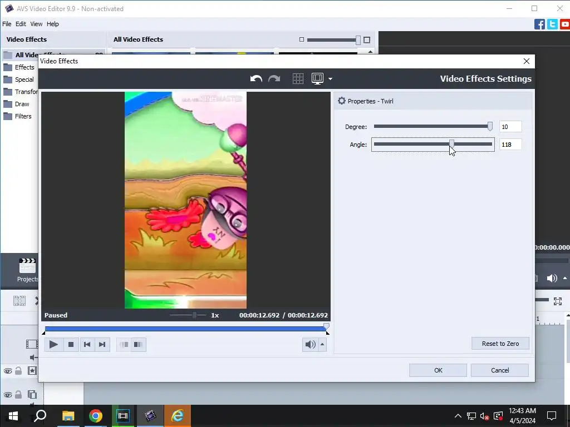Click the Cancel button

[500, 370]
